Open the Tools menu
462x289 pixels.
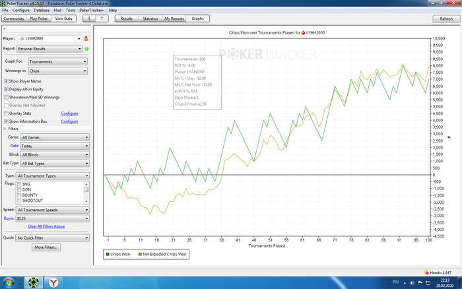coord(71,10)
